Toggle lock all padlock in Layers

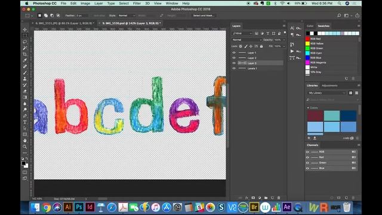(261, 46)
